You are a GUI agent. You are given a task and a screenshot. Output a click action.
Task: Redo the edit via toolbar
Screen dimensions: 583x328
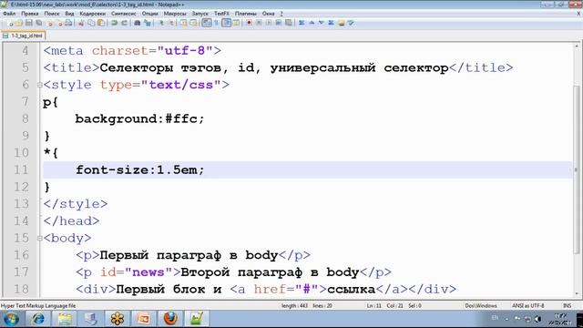tap(124, 23)
